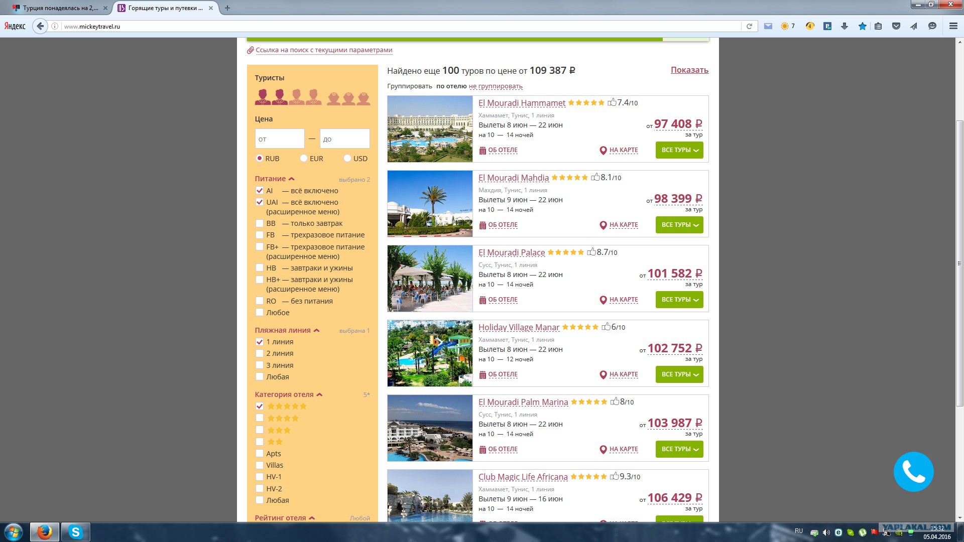Click the hotel info icon for El Mouradi Mahdia
964x542 pixels.
click(483, 225)
